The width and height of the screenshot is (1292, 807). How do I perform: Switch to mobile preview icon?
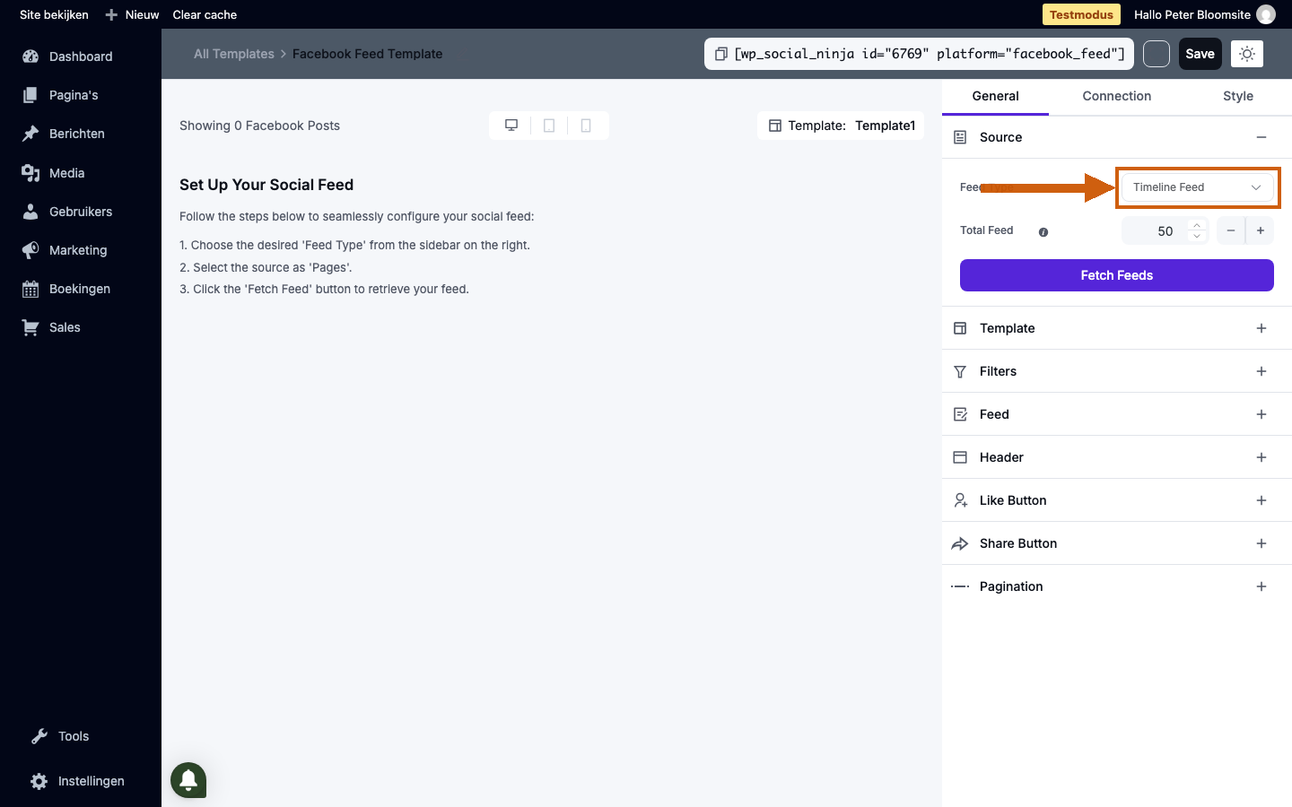point(586,126)
